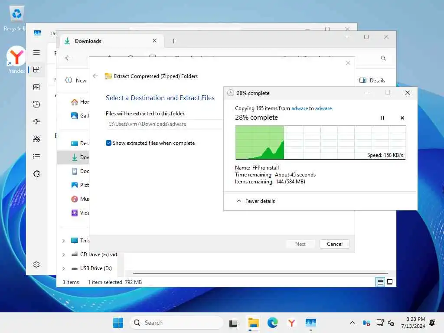Open Task Manager settings gear

pyautogui.click(x=36, y=264)
